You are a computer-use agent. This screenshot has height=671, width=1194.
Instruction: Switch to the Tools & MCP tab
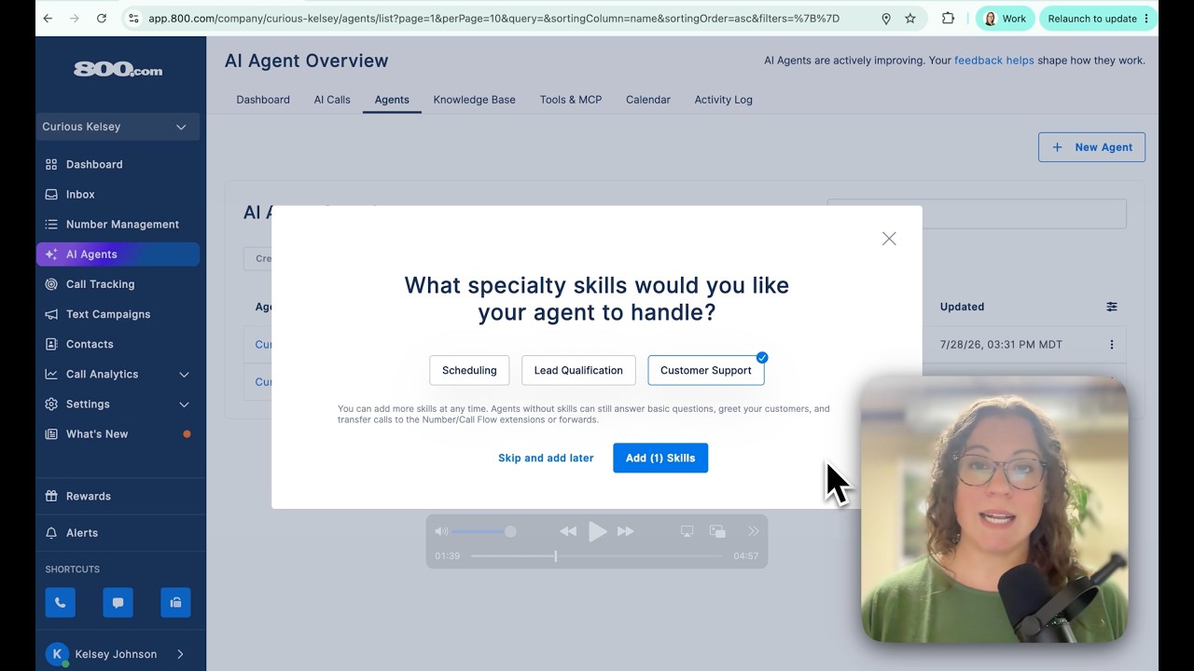pos(571,100)
